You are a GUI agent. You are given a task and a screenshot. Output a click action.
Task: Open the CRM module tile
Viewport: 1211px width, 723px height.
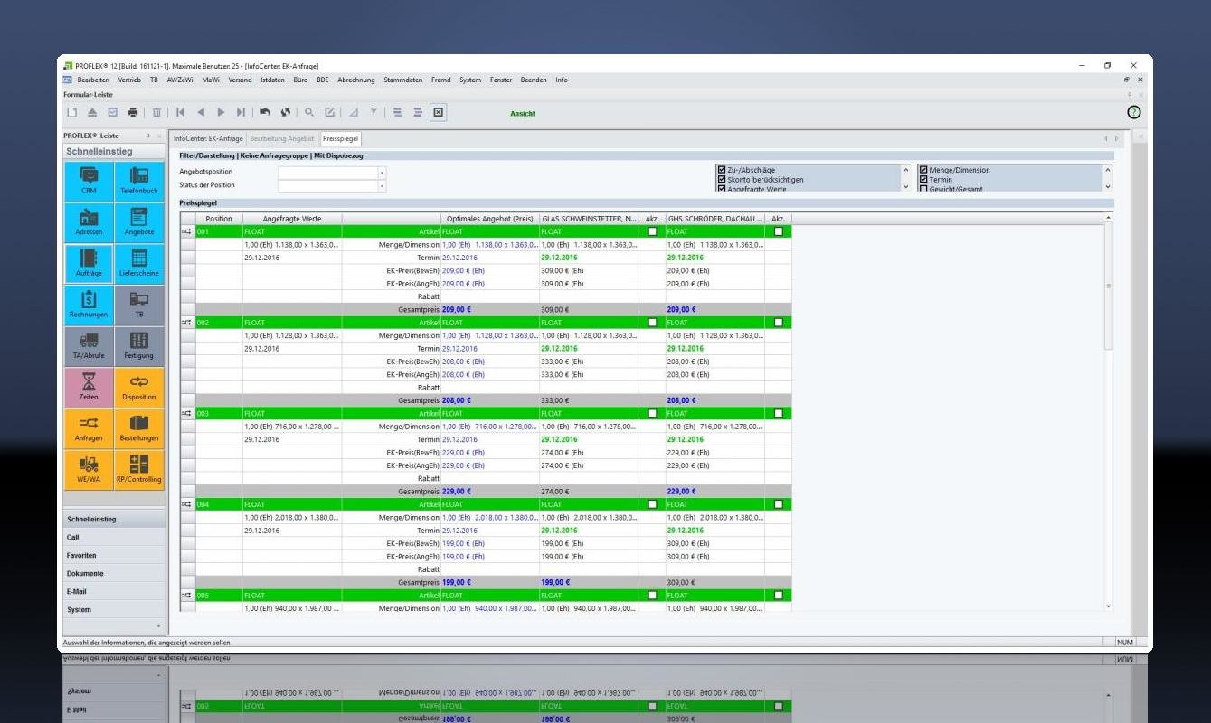click(x=89, y=181)
